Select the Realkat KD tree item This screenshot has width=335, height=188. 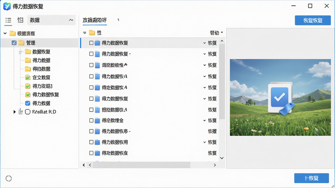[44, 112]
